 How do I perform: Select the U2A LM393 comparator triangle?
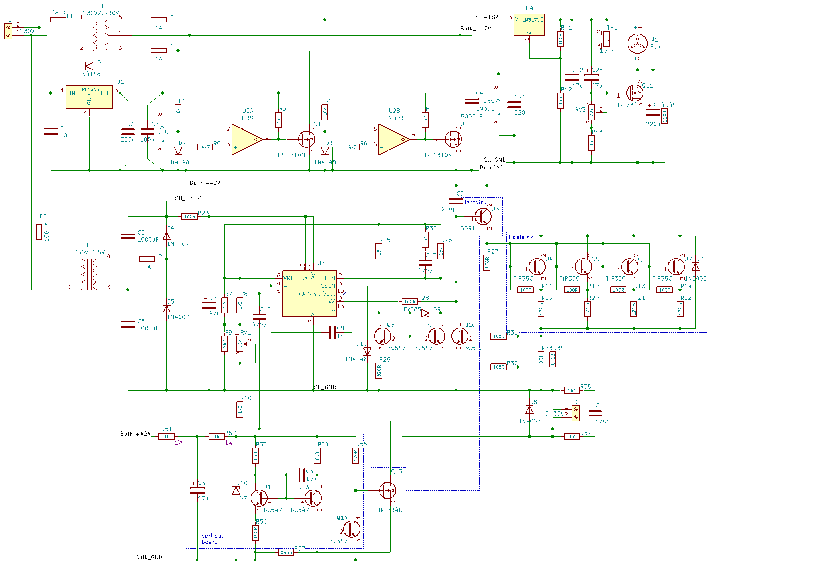(248, 139)
